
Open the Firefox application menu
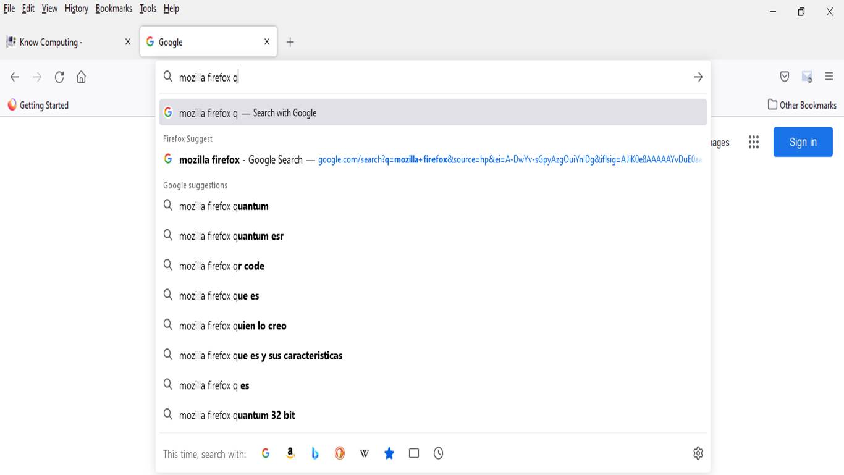pyautogui.click(x=829, y=77)
